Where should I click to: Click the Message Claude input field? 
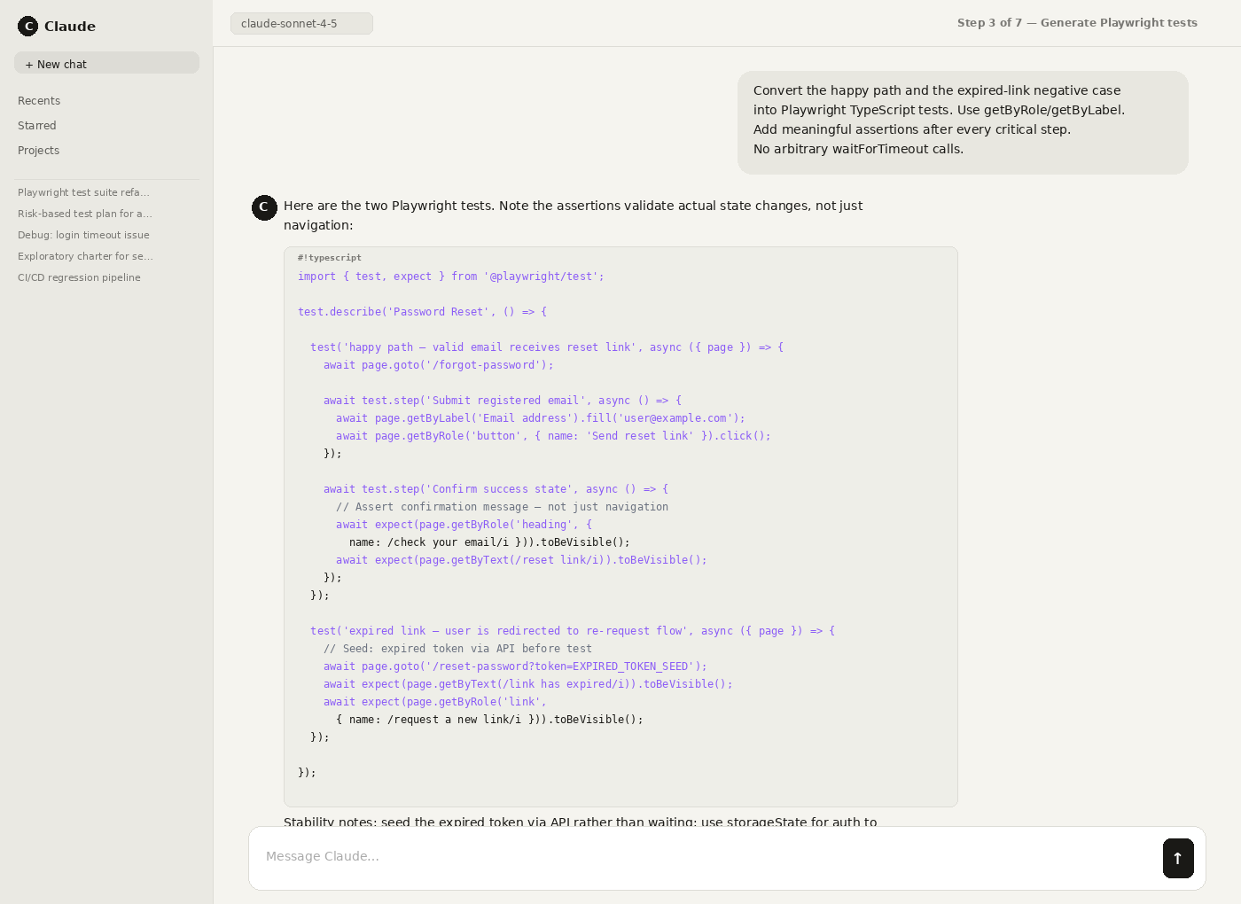(x=620, y=857)
